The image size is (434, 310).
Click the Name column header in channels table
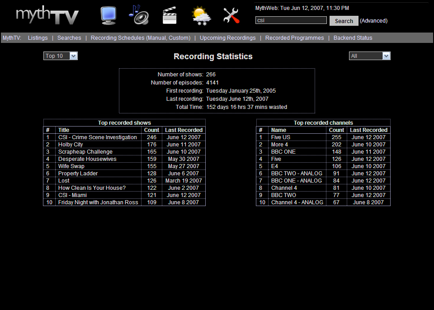click(279, 130)
